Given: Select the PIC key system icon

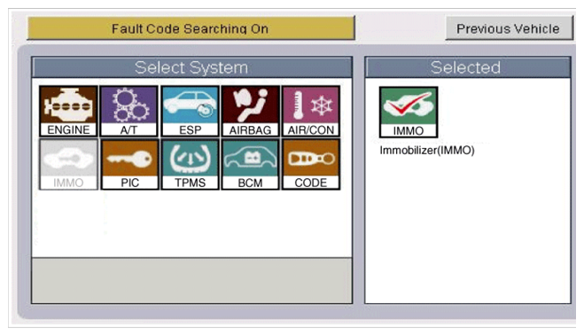Looking at the screenshot, I should pyautogui.click(x=129, y=164).
